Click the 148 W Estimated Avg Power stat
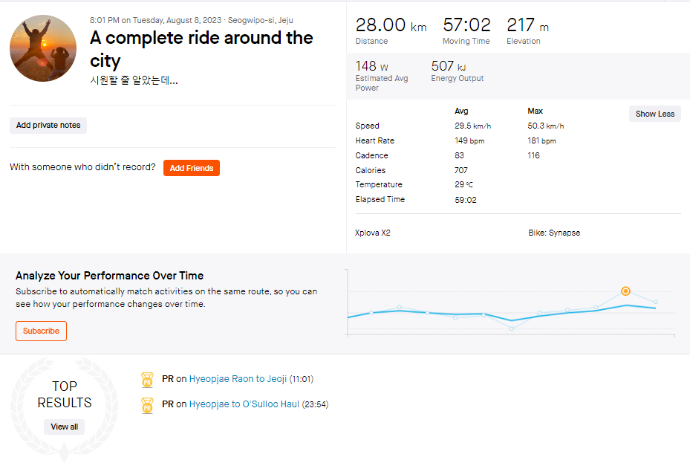 (x=382, y=75)
